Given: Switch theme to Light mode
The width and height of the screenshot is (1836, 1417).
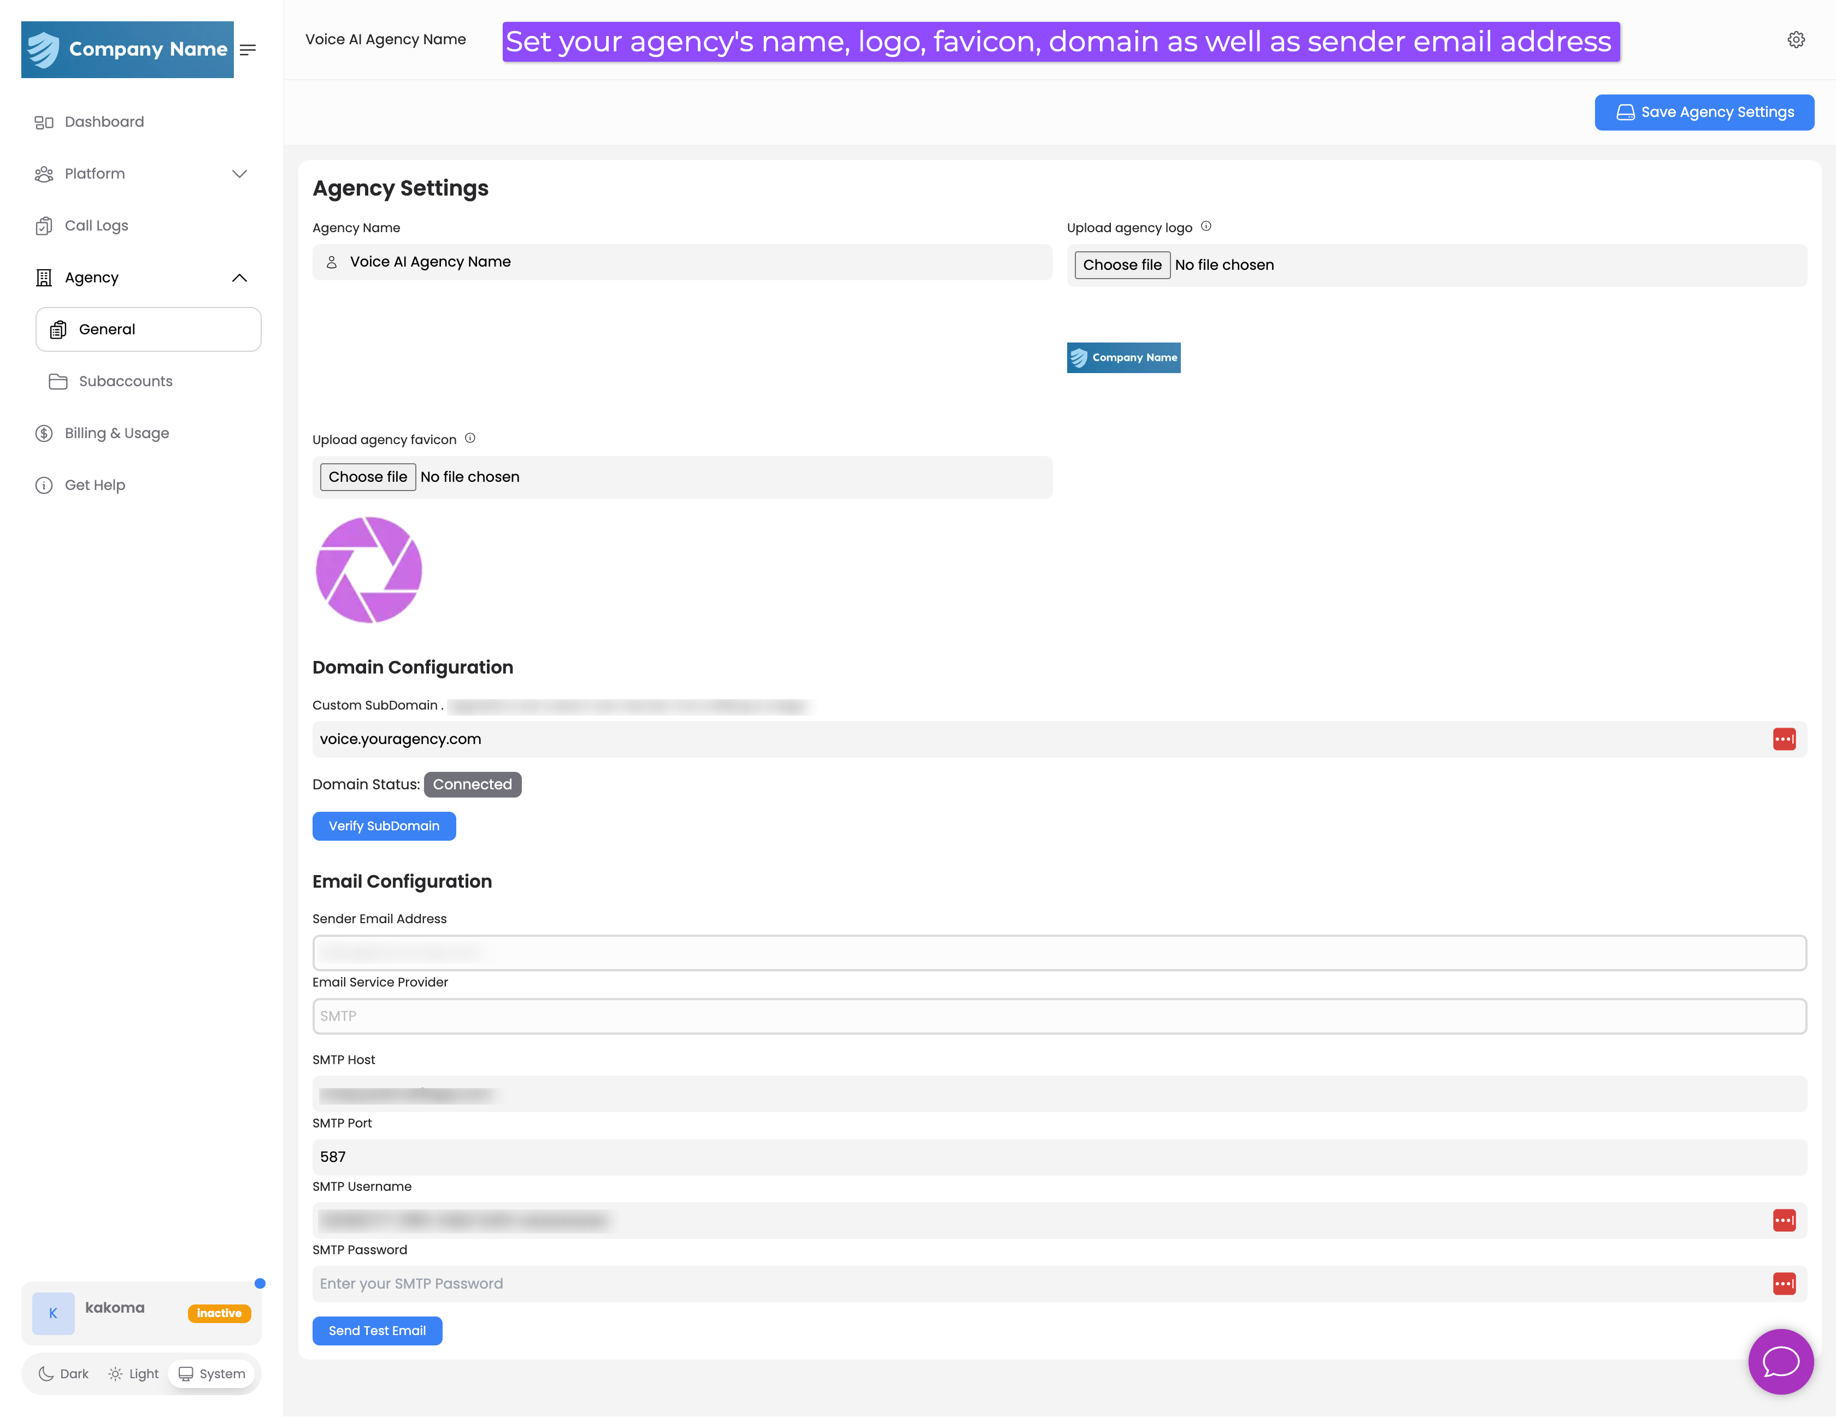Looking at the screenshot, I should tap(134, 1373).
